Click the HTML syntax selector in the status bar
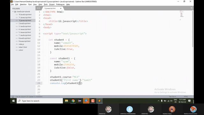The width and height of the screenshot is (204, 115). [186, 96]
